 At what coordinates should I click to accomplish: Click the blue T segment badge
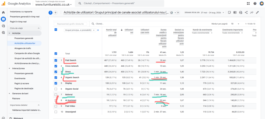coord(50,12)
